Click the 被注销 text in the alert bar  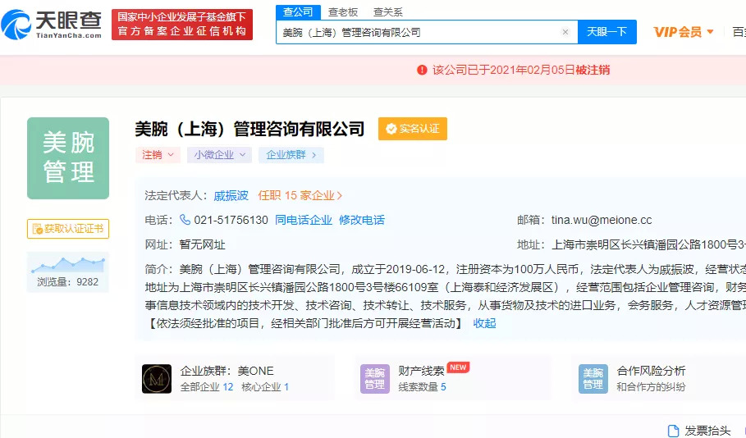coord(593,70)
